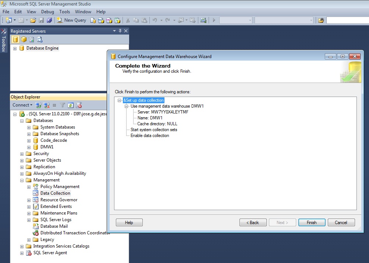Viewport: 369px width, 263px height.
Task: Open the Tools menu
Action: (64, 11)
